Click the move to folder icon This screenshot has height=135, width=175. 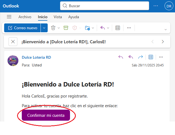pyautogui.click(x=87, y=28)
